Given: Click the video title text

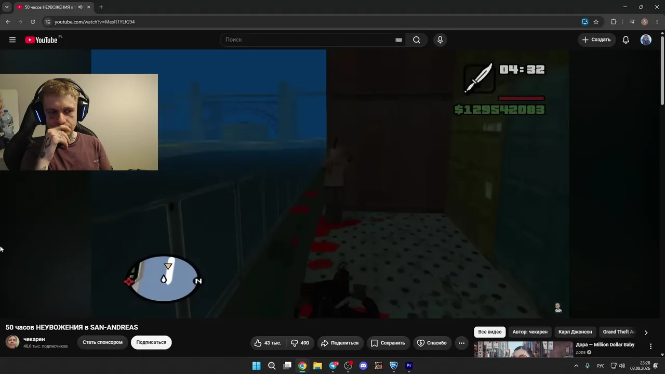Looking at the screenshot, I should pos(72,327).
